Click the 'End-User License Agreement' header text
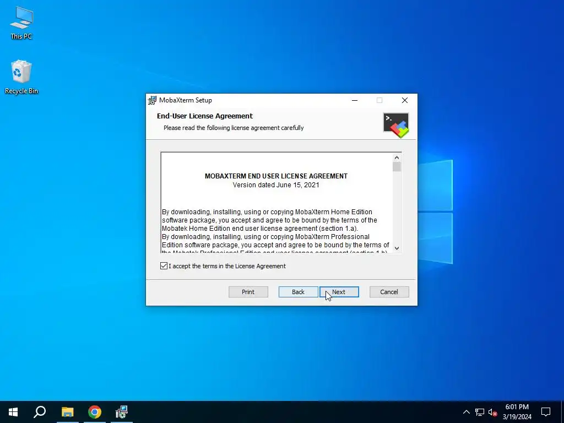The width and height of the screenshot is (564, 423). (205, 116)
